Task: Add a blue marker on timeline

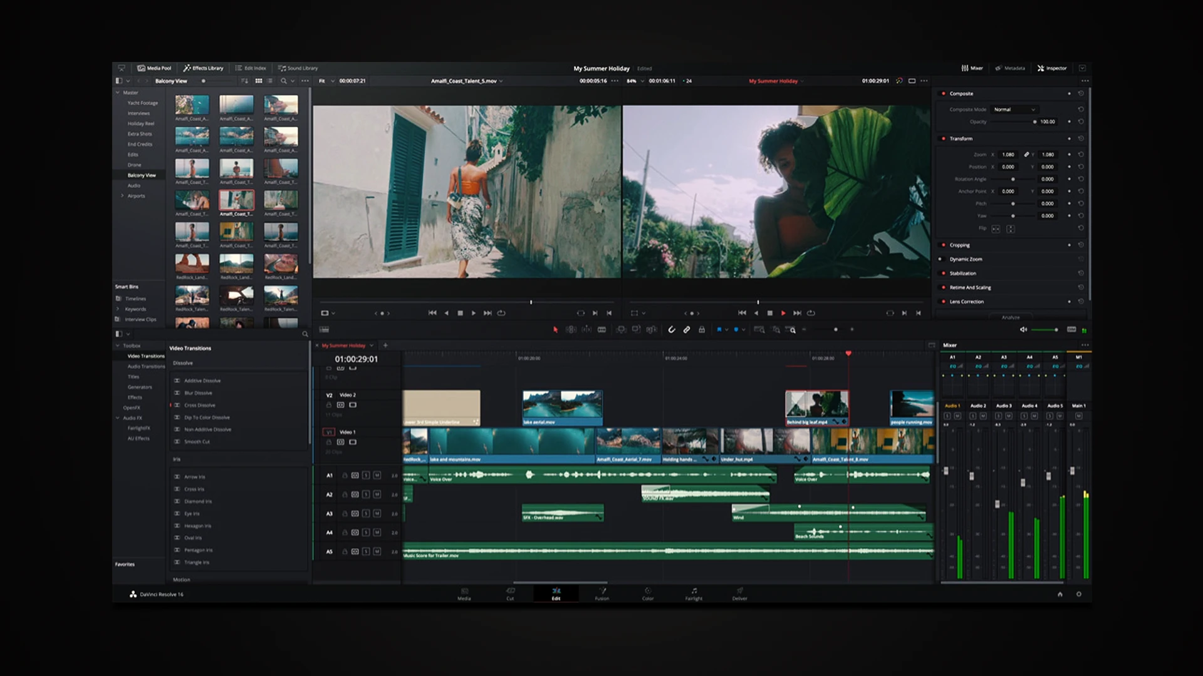Action: (x=736, y=330)
